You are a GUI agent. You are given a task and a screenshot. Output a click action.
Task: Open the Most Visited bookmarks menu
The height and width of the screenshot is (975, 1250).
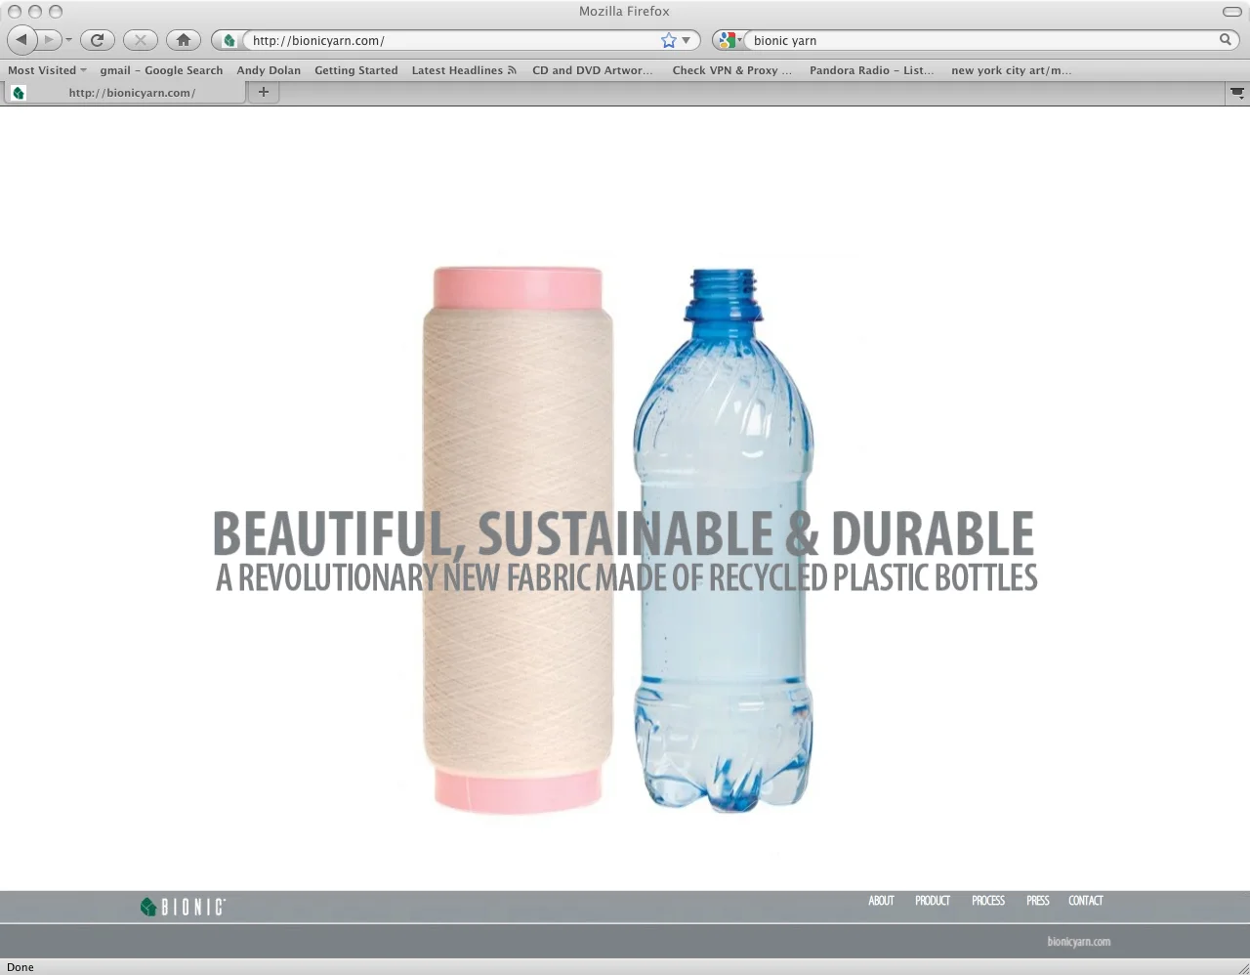pos(47,70)
